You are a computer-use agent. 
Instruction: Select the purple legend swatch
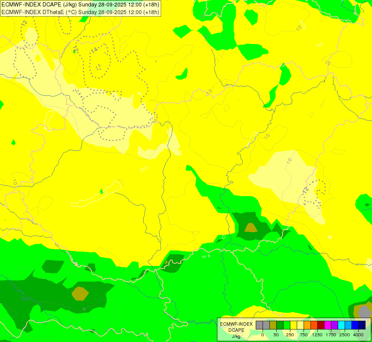point(334,325)
